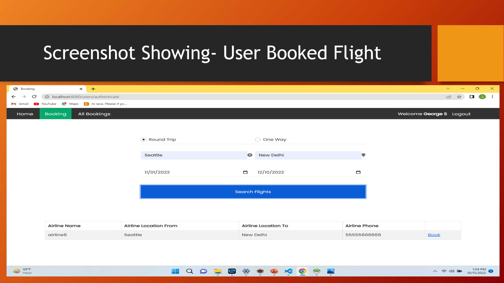This screenshot has height=283, width=504.
Task: Bookmark this page with the star icon
Action: click(x=459, y=97)
